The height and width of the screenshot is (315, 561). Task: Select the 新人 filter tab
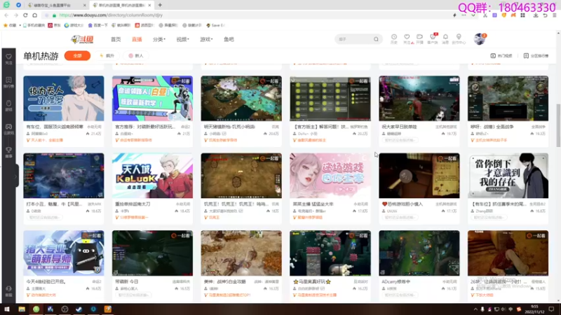pyautogui.click(x=136, y=56)
